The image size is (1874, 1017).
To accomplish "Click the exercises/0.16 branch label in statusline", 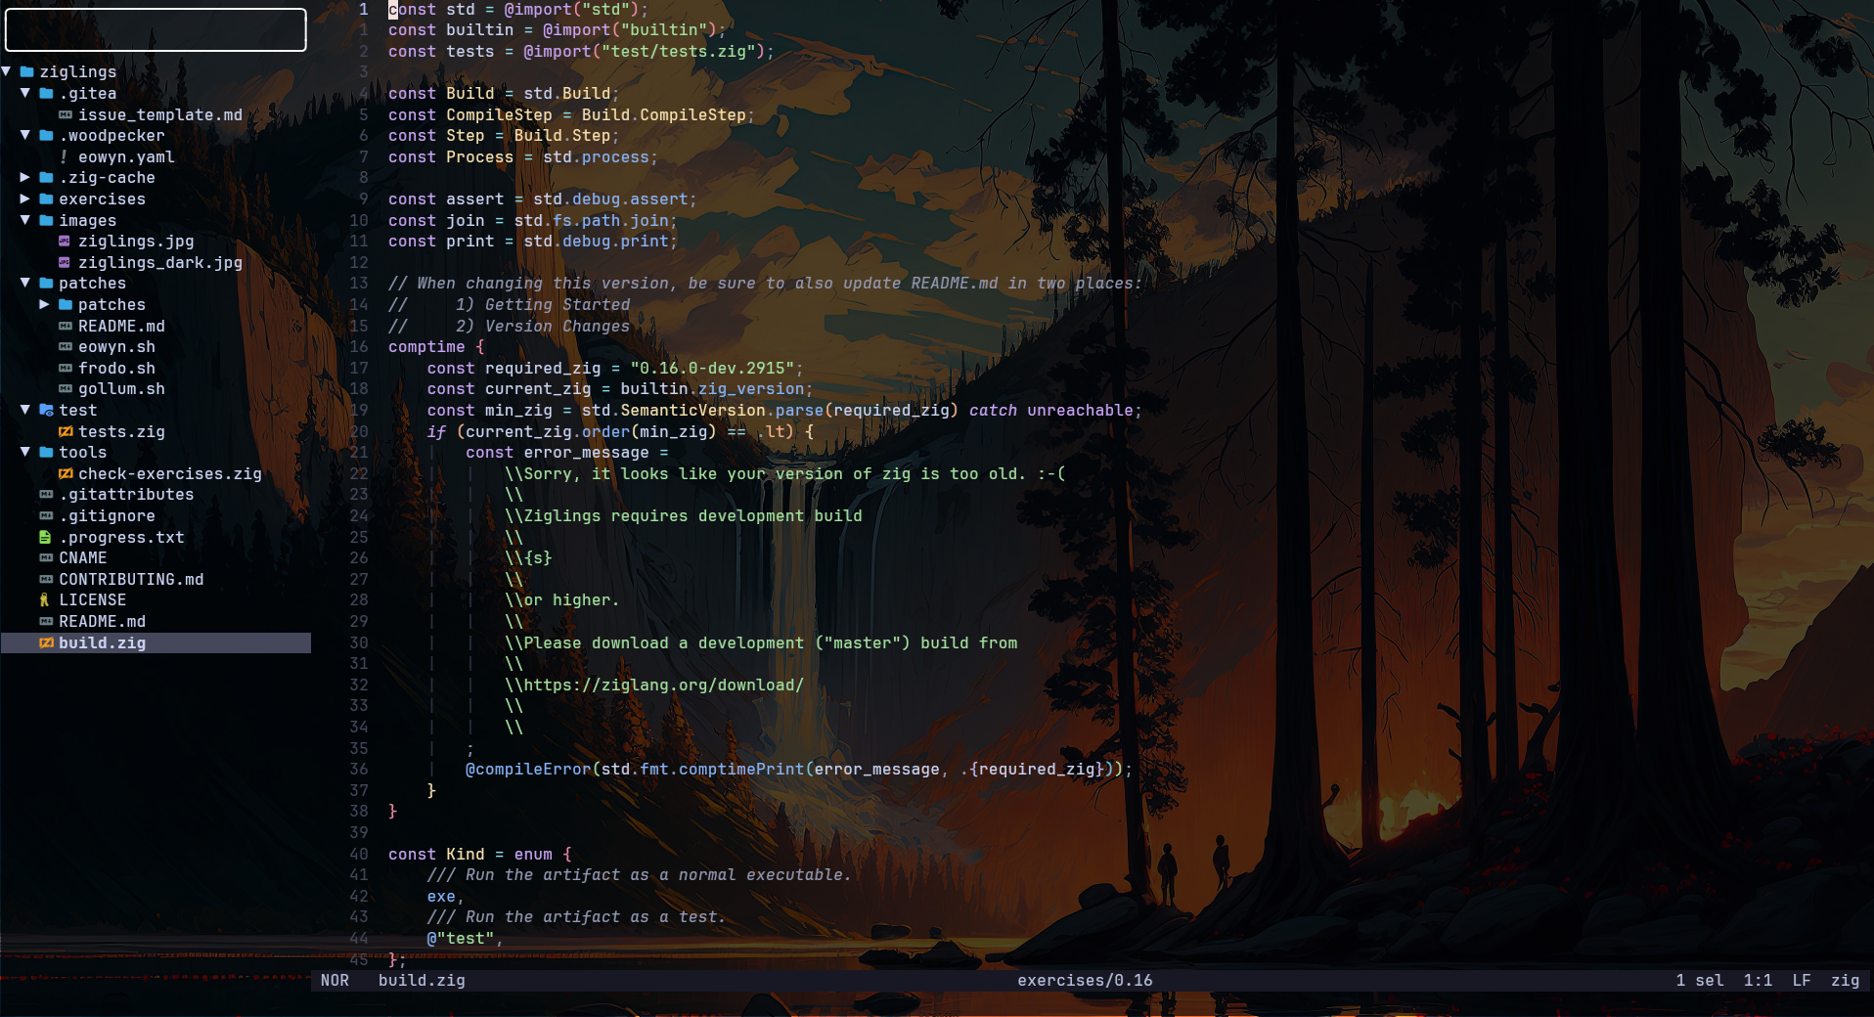I will [x=1085, y=980].
